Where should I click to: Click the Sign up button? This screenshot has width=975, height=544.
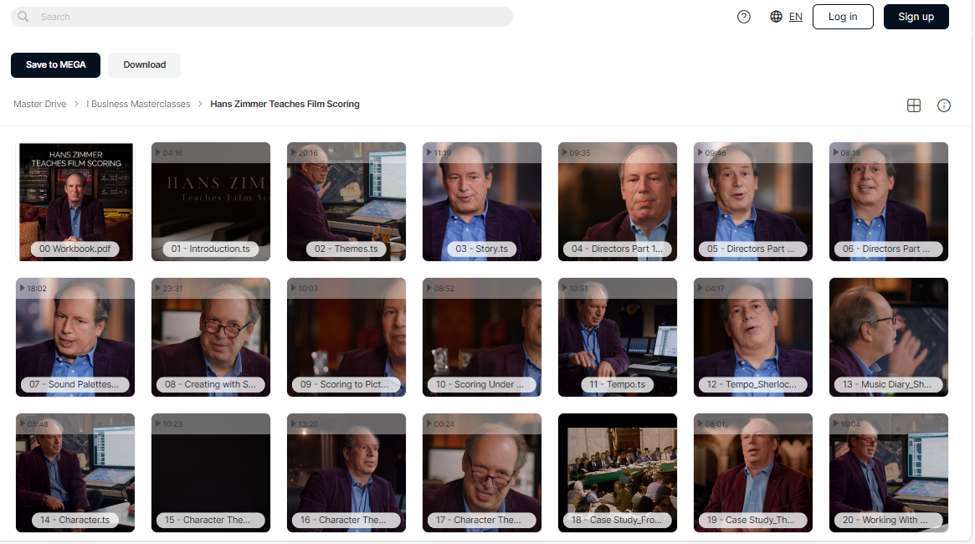click(x=916, y=17)
